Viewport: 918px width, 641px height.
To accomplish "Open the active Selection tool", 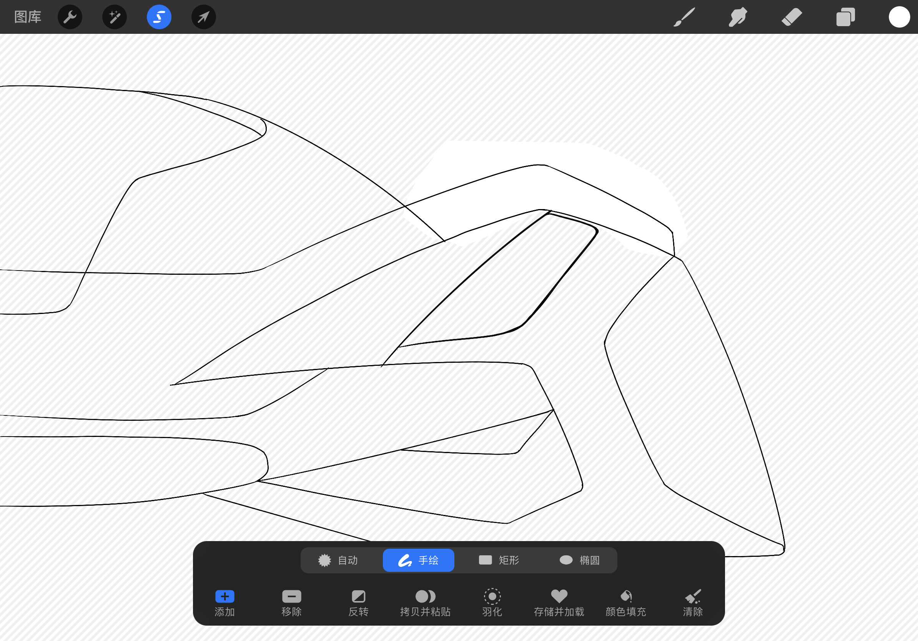I will [x=158, y=17].
